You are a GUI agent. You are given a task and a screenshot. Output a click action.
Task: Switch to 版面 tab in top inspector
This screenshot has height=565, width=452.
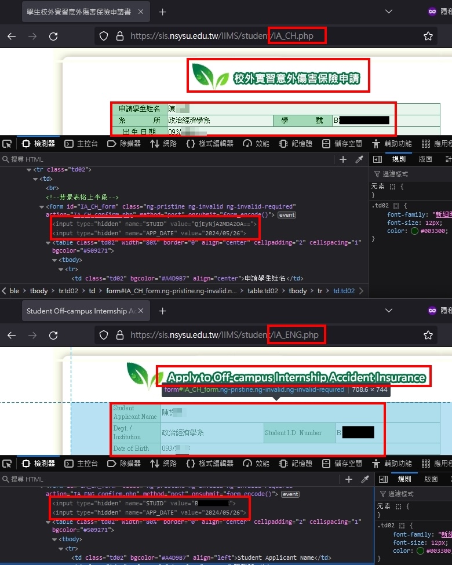point(425,159)
